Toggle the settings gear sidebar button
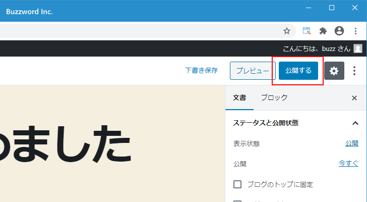This screenshot has height=202, width=367. tap(334, 71)
